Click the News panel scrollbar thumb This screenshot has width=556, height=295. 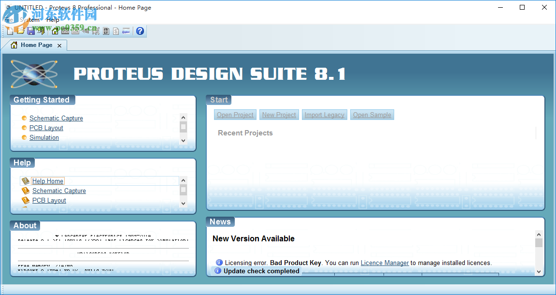point(539,243)
